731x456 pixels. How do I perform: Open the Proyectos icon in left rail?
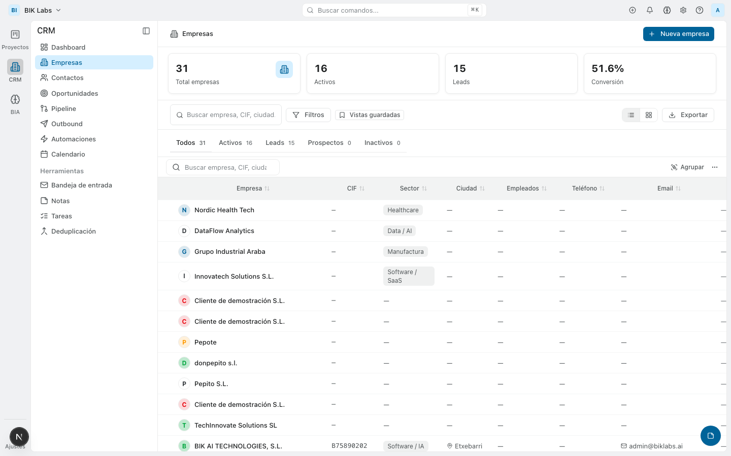point(15,35)
